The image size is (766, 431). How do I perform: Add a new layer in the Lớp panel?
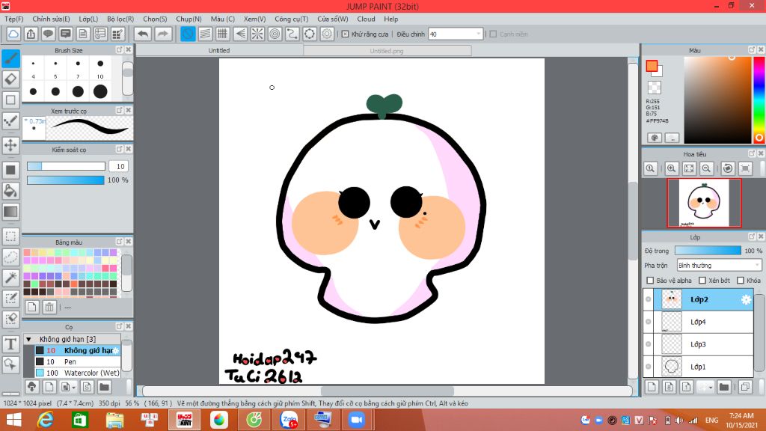coord(652,387)
